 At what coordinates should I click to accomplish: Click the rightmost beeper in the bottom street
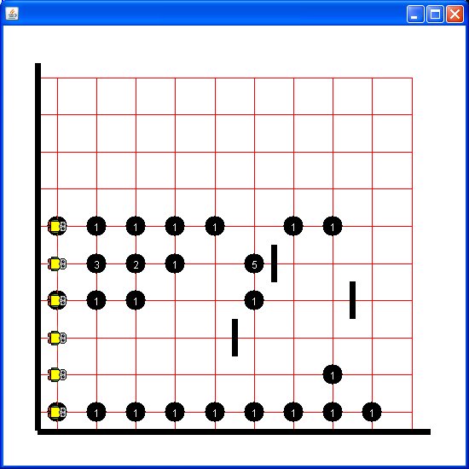click(372, 412)
